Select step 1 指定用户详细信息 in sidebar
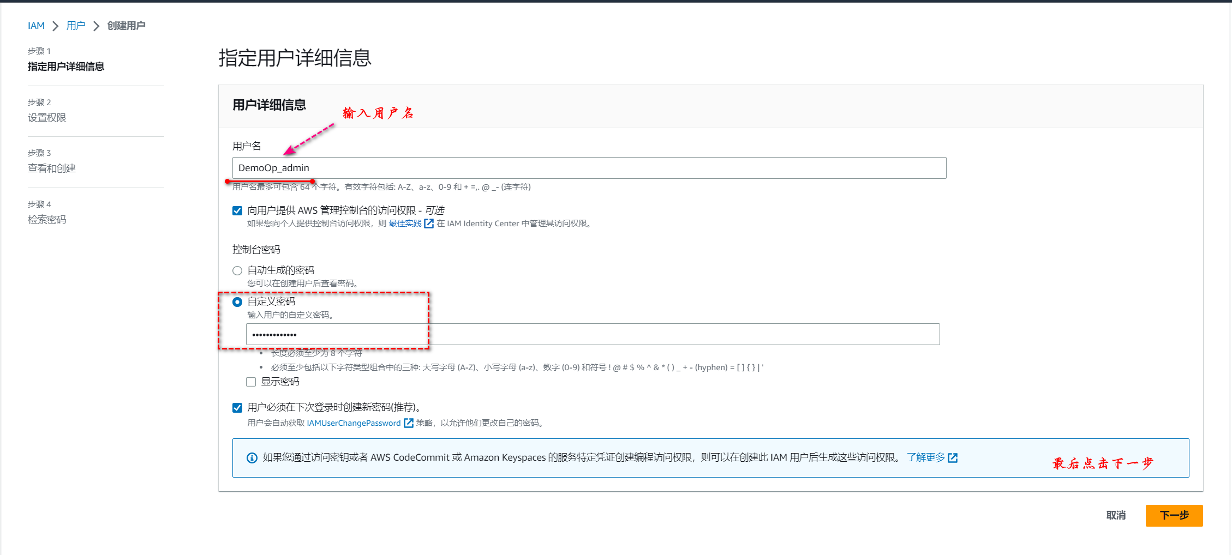1232x555 pixels. point(66,67)
